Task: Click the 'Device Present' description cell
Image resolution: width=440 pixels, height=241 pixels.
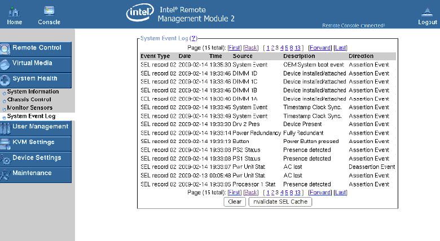Action: tap(302, 124)
